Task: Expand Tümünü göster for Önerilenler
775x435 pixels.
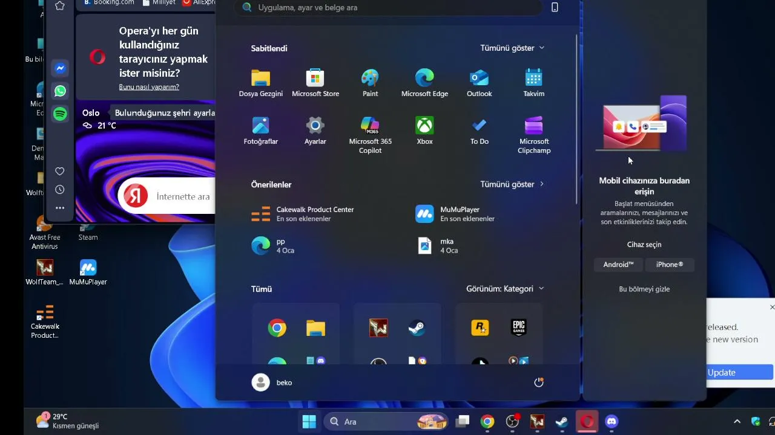Action: point(512,184)
